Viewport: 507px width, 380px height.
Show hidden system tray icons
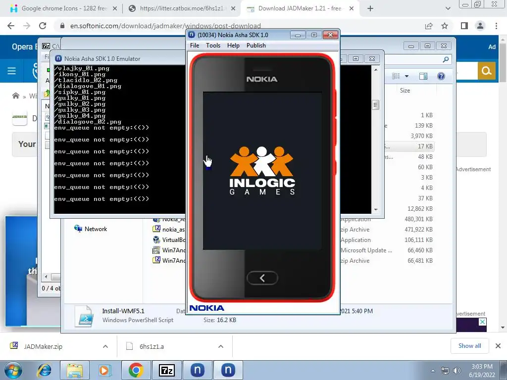433,371
